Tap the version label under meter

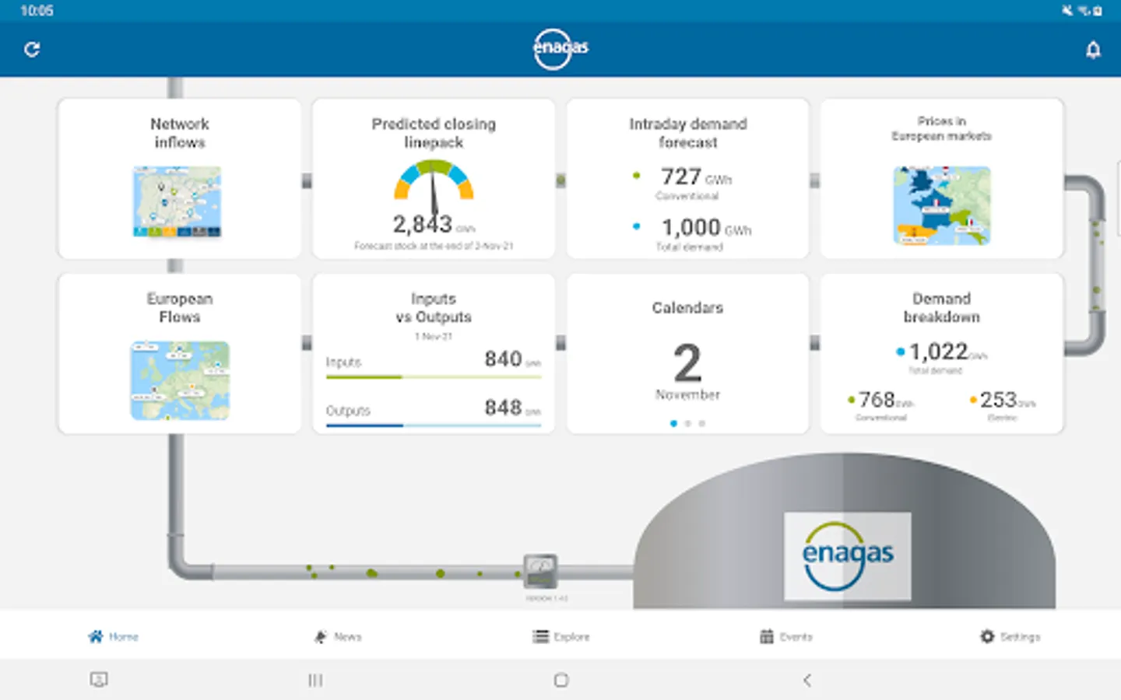pos(546,598)
